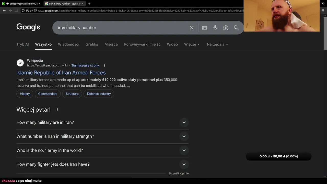Open the Commanders sitelink chip
Screen dimensions: 327x184
[x=48, y=94]
